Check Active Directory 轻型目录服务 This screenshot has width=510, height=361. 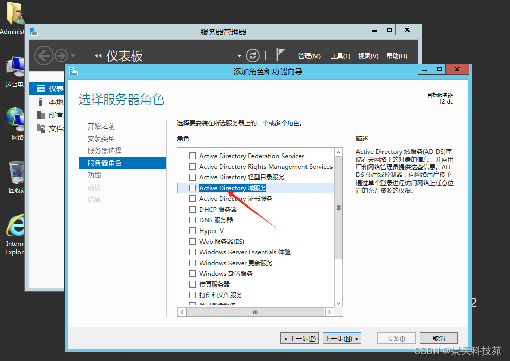tap(193, 177)
